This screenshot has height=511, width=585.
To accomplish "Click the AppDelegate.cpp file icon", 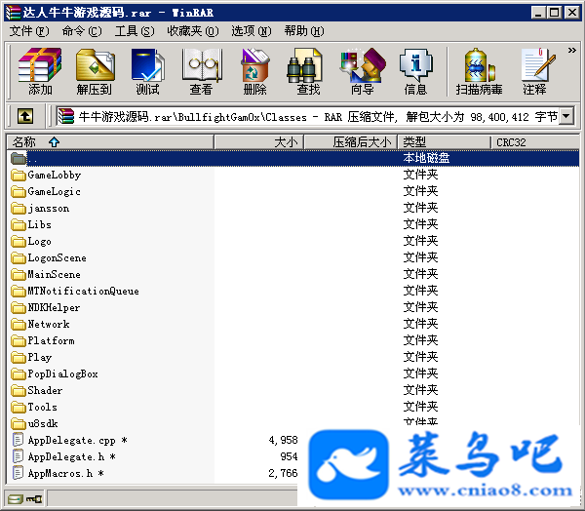I will coord(18,440).
